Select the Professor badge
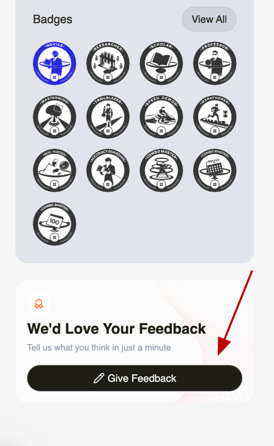 tap(215, 63)
